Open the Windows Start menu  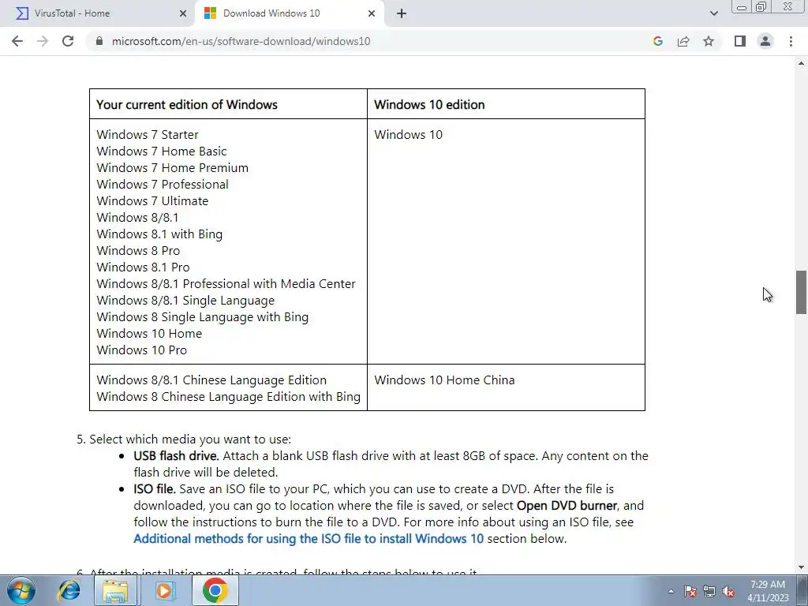click(x=21, y=590)
